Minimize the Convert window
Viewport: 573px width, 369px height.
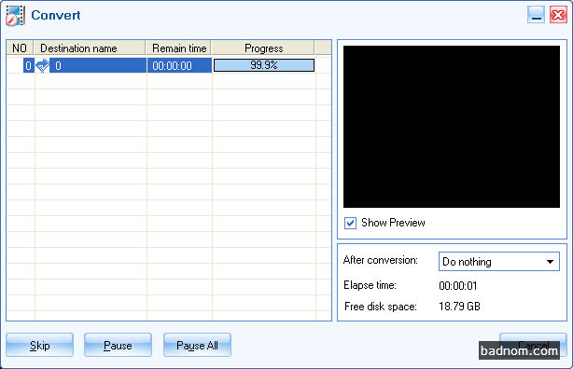(536, 15)
